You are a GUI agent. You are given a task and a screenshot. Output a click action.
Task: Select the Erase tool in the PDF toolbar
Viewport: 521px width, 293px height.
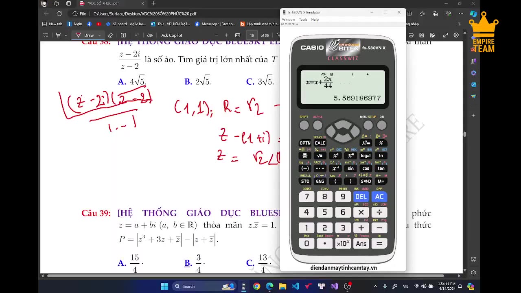pos(110,35)
